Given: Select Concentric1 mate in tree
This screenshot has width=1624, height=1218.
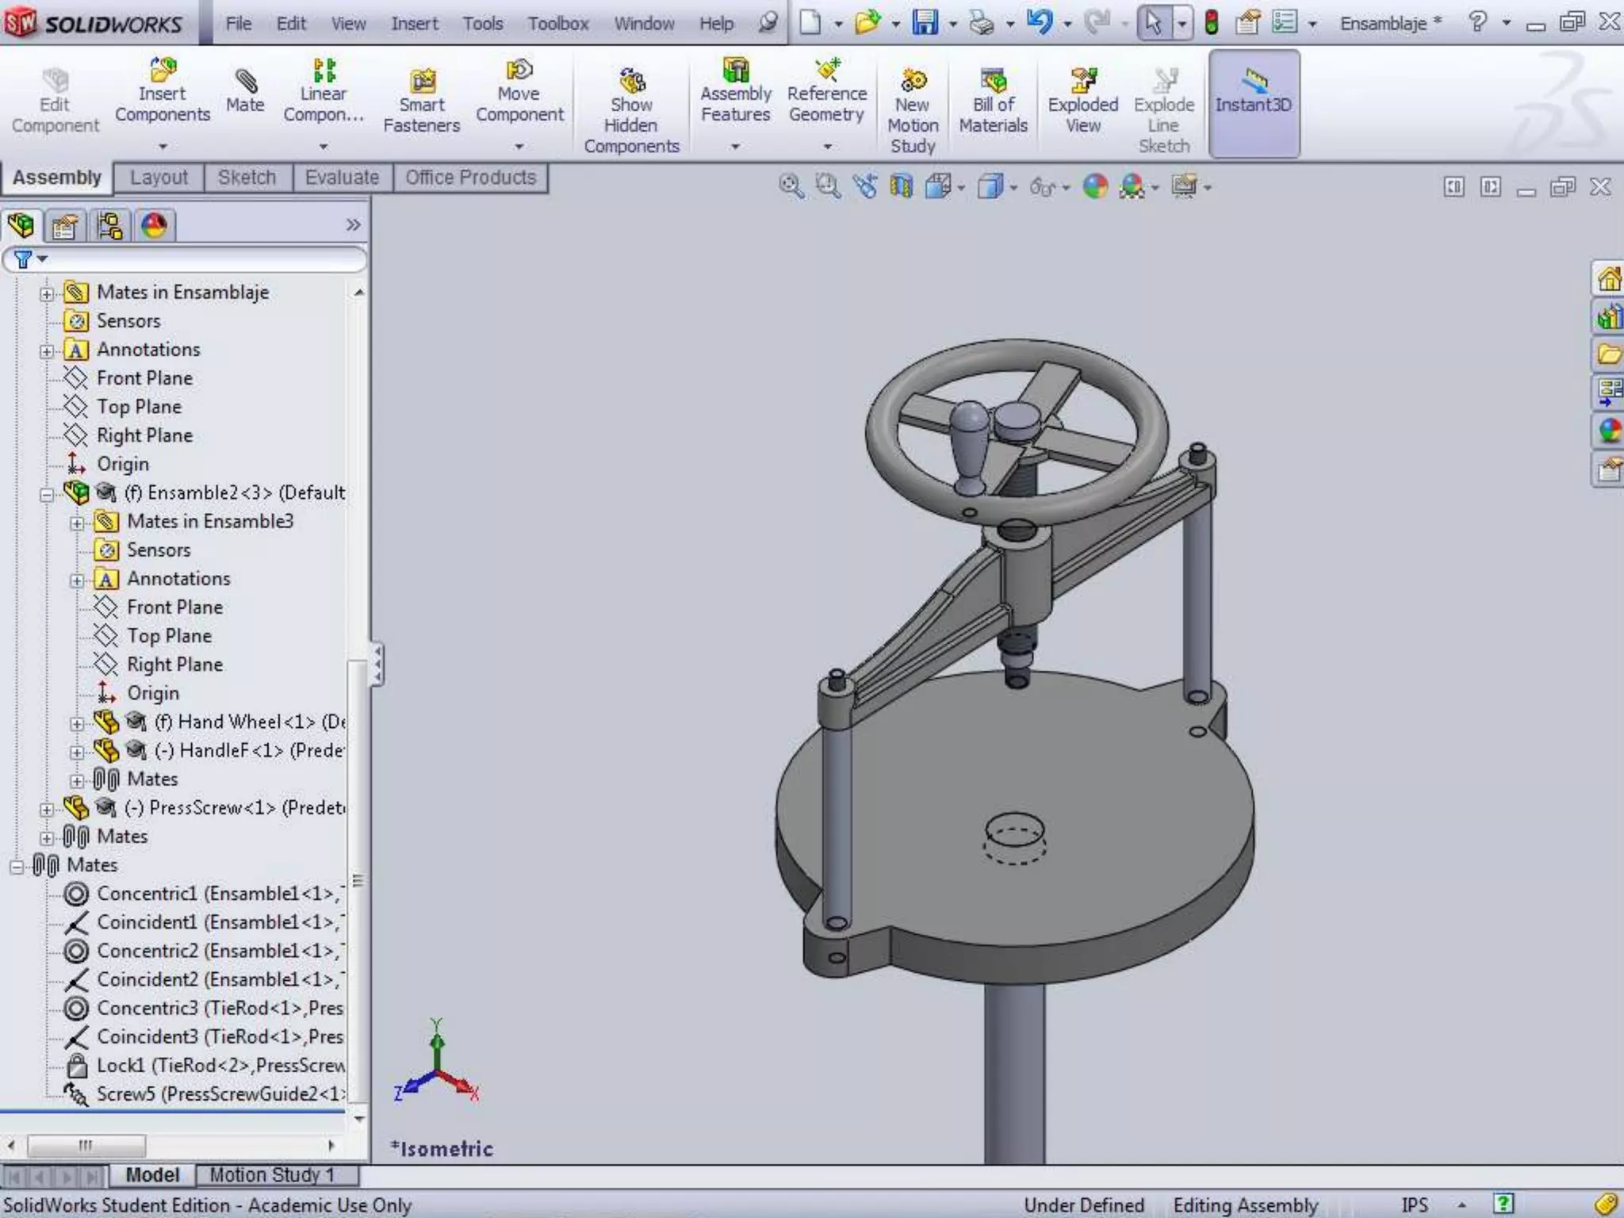Looking at the screenshot, I should (146, 894).
